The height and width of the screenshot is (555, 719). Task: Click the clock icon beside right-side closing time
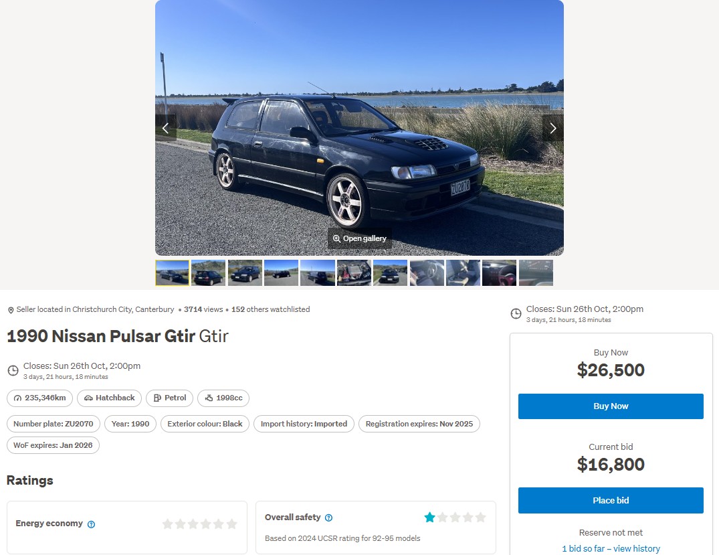(516, 313)
